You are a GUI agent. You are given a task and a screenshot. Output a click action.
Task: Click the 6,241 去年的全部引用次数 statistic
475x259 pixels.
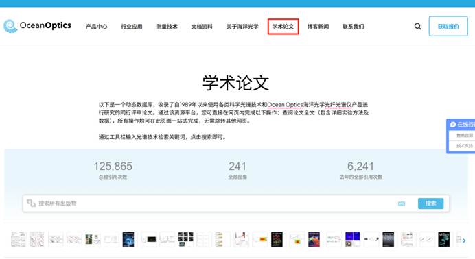pos(361,170)
